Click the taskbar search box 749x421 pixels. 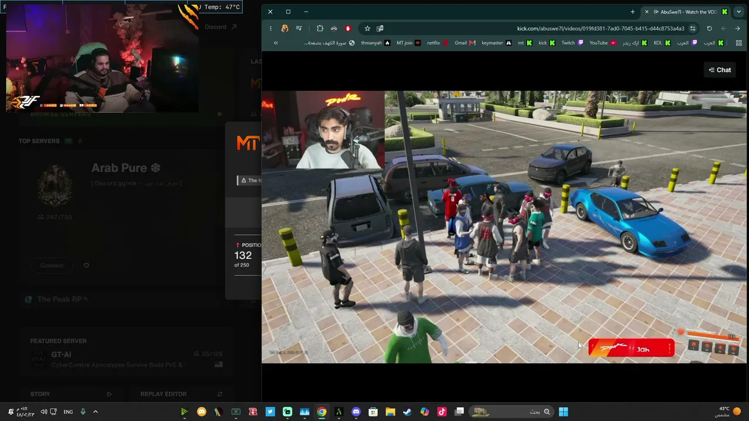(x=512, y=412)
